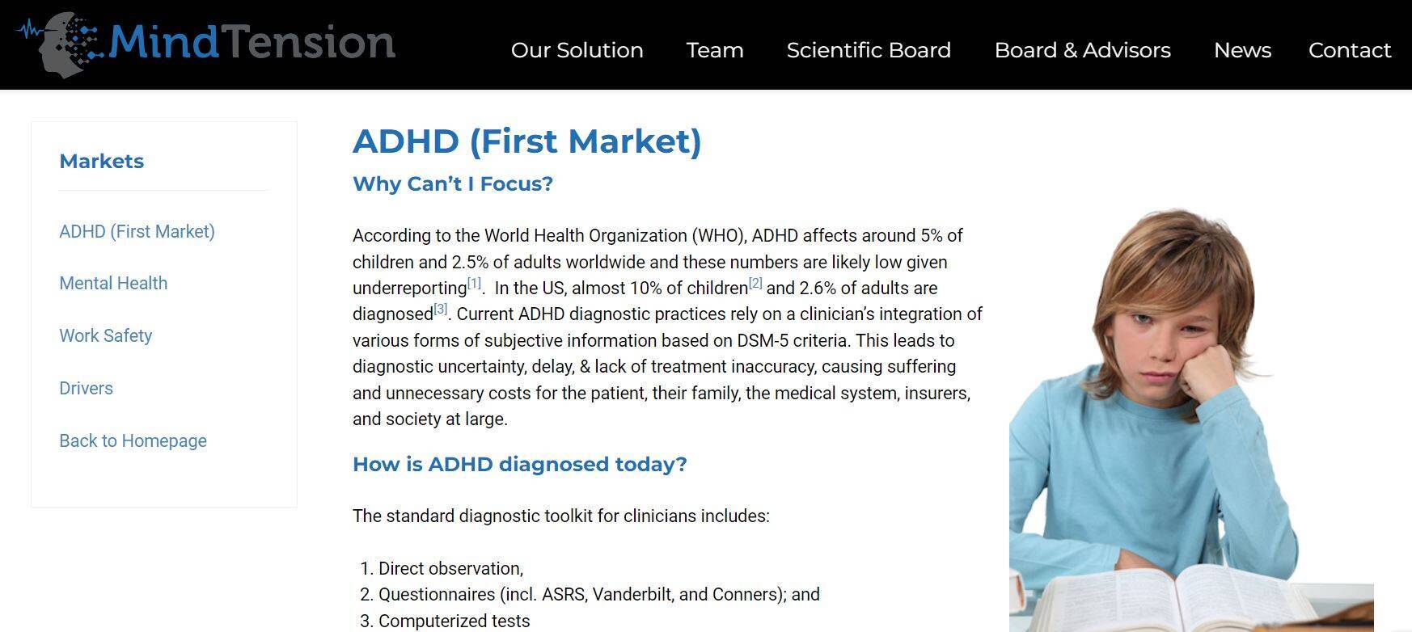Open the Mental Health market link
The image size is (1412, 632).
click(113, 284)
